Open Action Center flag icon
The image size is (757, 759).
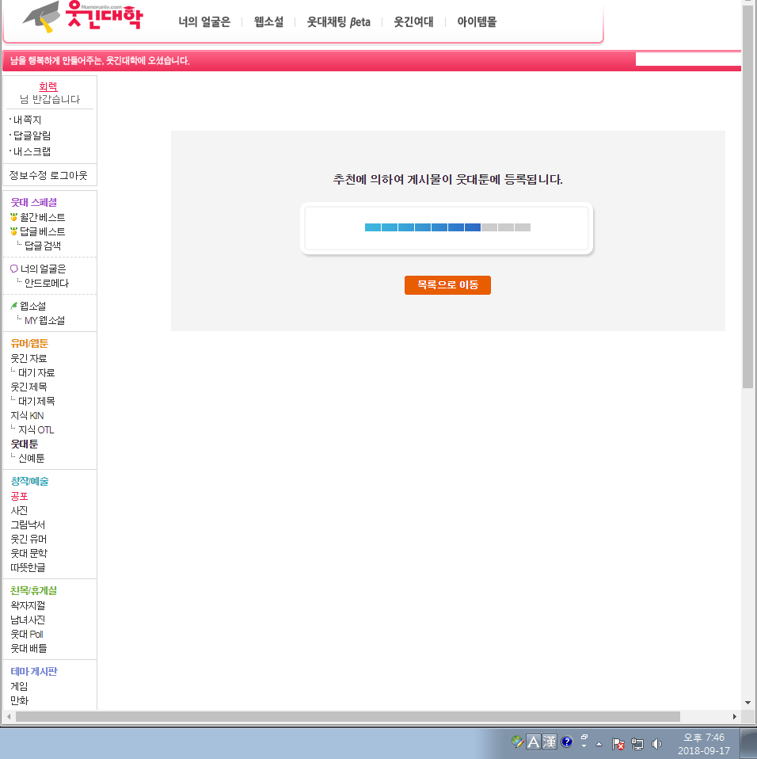(618, 743)
